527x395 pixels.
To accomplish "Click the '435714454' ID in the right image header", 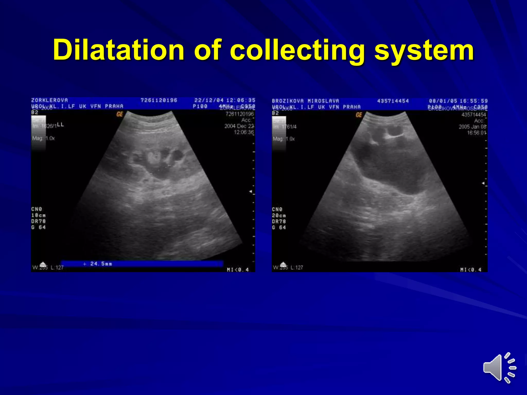I will (393, 101).
